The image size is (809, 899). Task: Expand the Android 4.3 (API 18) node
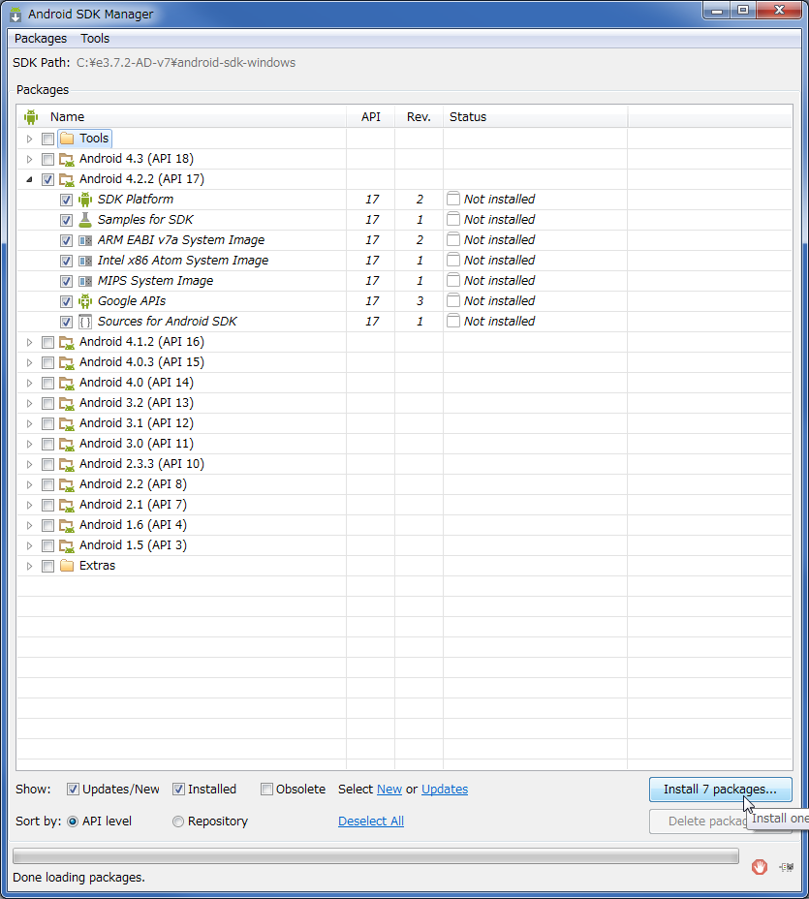point(30,160)
